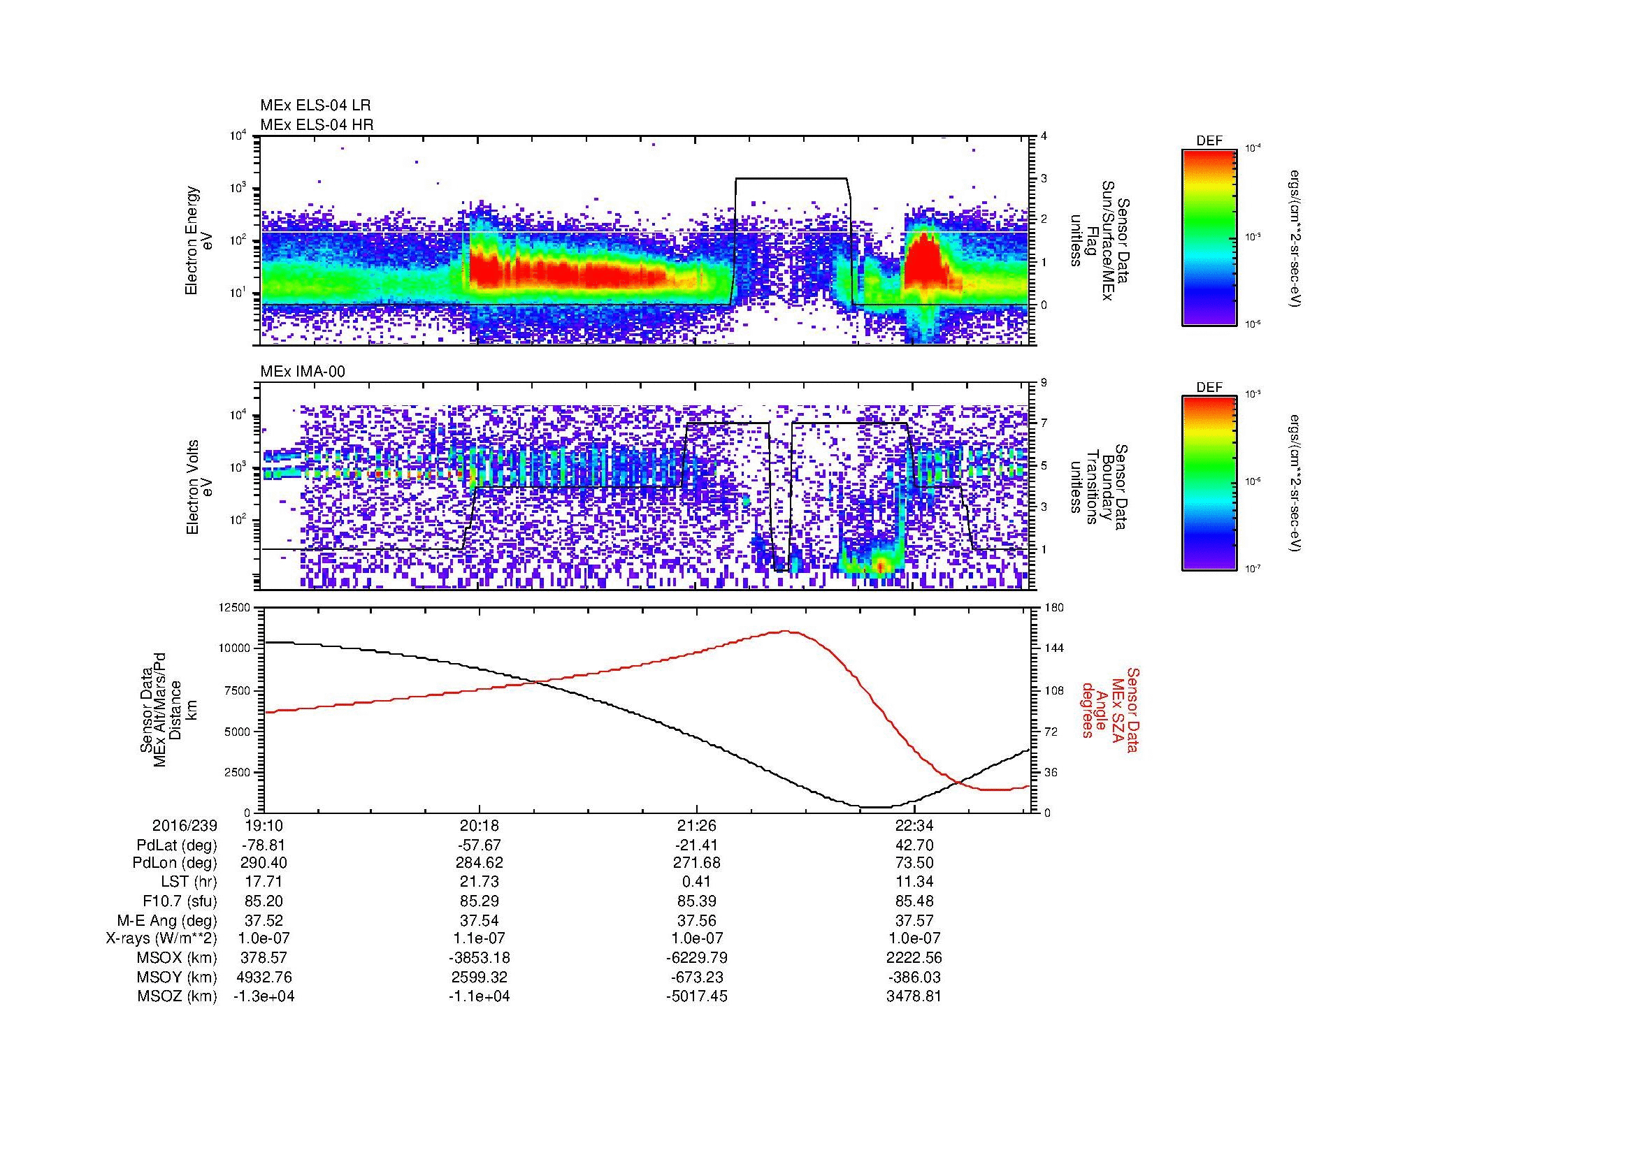The image size is (1635, 1155).
Task: Click the MEx IMA-00 panel title
Action: tap(303, 372)
